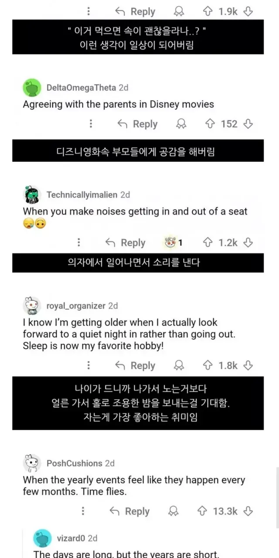Click vizard0's teal avatar

tap(42, 539)
